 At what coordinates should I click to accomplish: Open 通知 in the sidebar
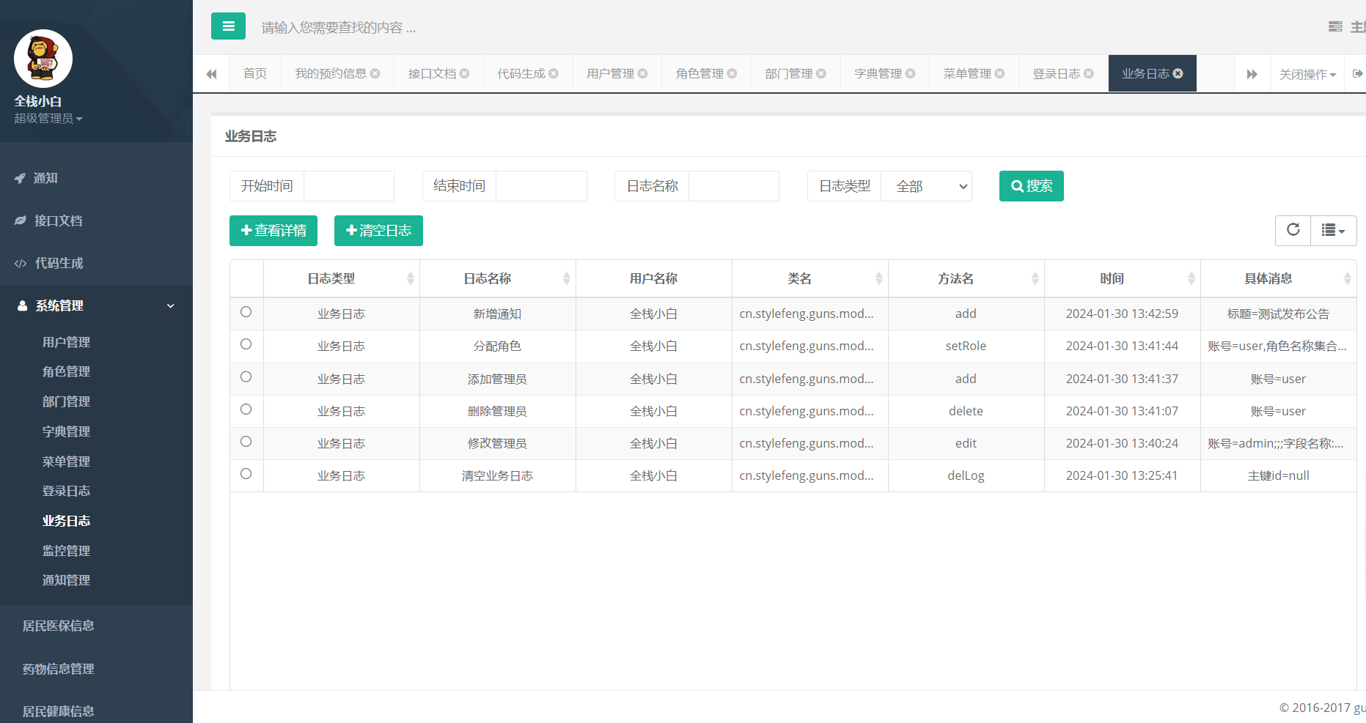[96, 178]
